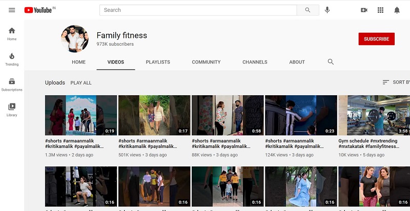Open the hamburger guide menu
410x211 pixels.
(x=12, y=10)
